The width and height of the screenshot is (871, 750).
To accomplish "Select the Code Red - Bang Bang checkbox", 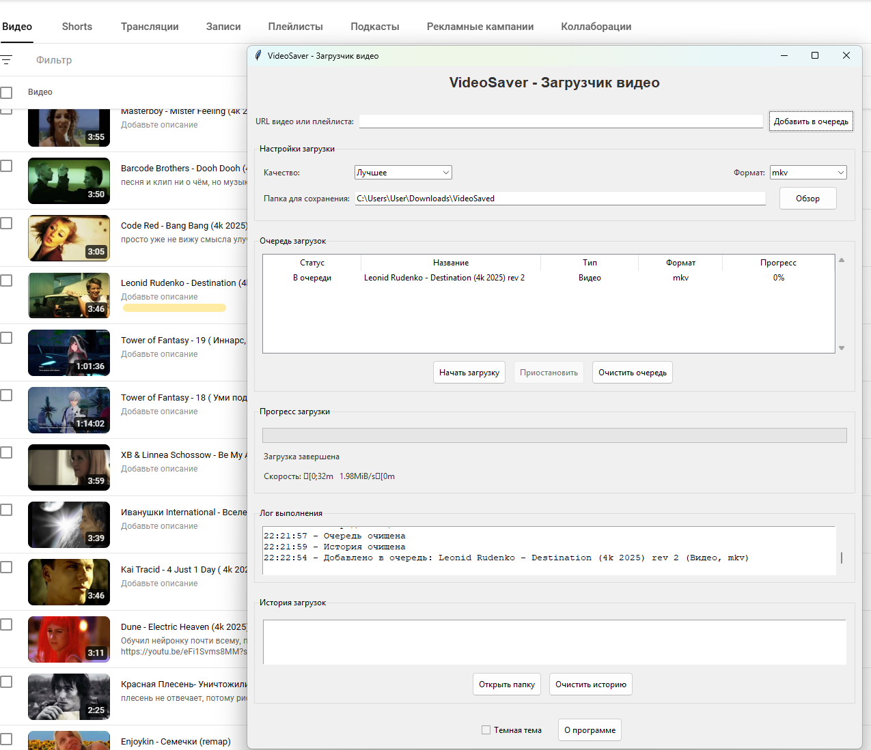I will point(6,223).
